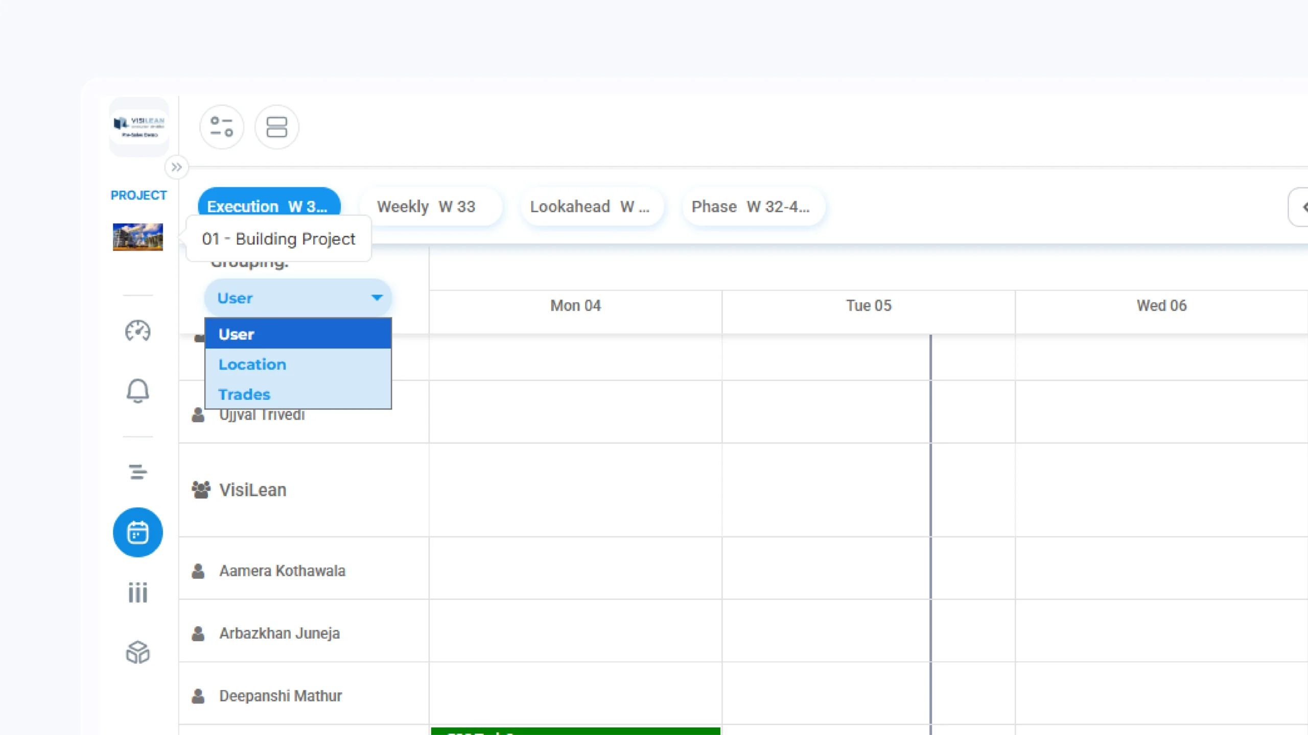
Task: Click the active calendar schedule icon
Action: pos(137,532)
